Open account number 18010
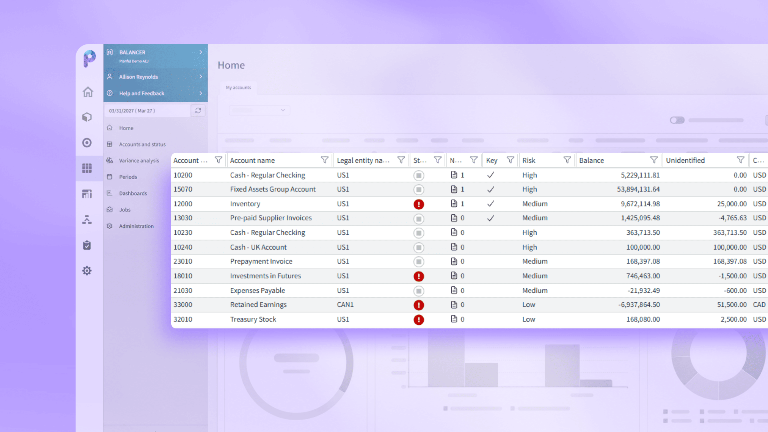 click(183, 276)
